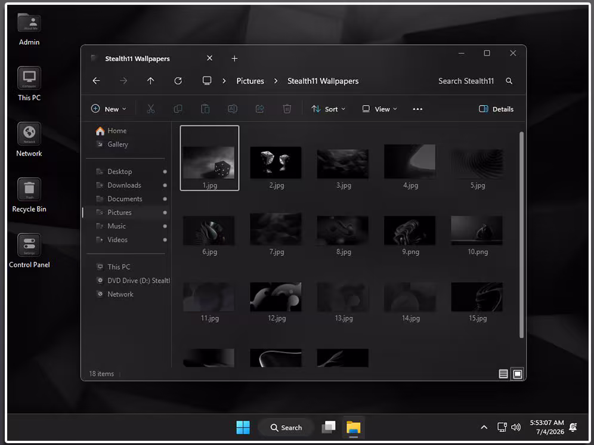Open the Windows Start menu

(x=243, y=428)
